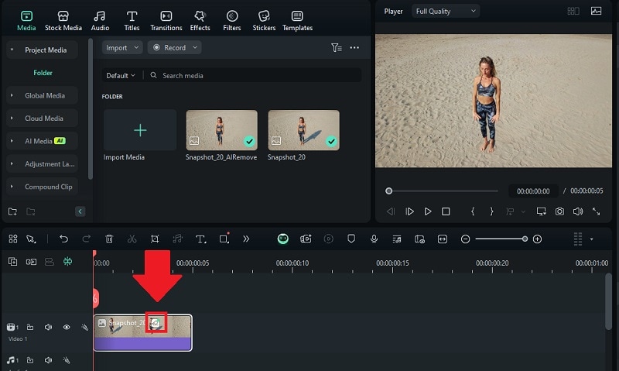
Task: Open the Effects tab
Action: (200, 21)
